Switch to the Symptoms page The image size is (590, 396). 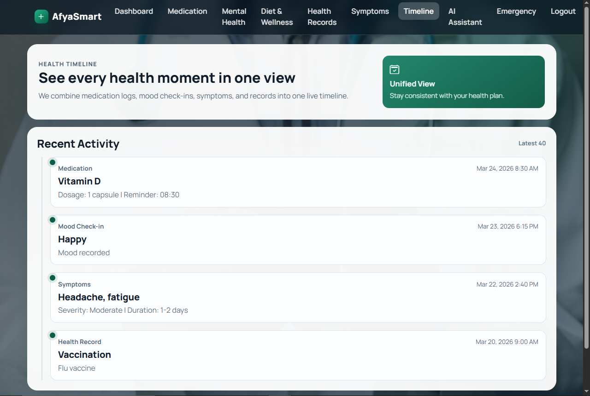370,11
